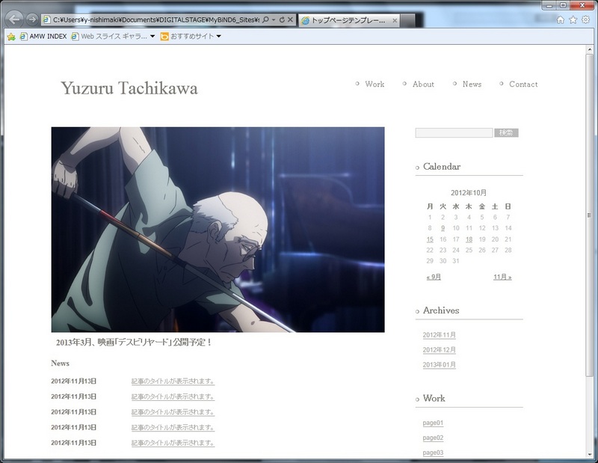Open the AMW INDEX favorite
This screenshot has height=463, width=598.
click(x=43, y=36)
